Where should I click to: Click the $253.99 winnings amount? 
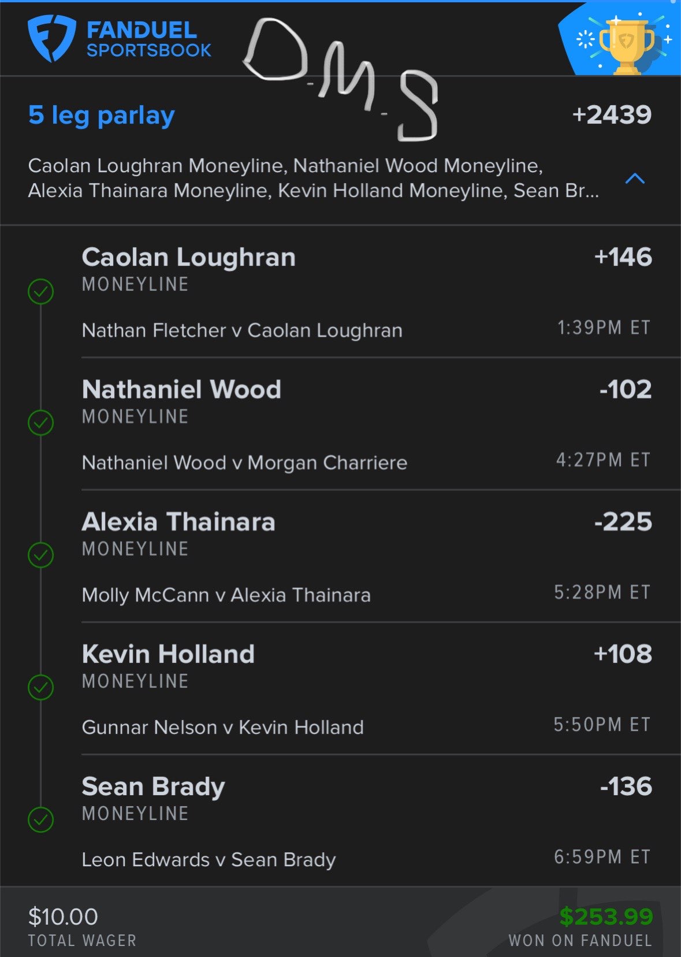[x=606, y=917]
